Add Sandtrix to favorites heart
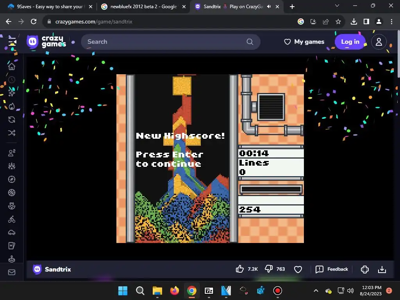 (x=298, y=269)
